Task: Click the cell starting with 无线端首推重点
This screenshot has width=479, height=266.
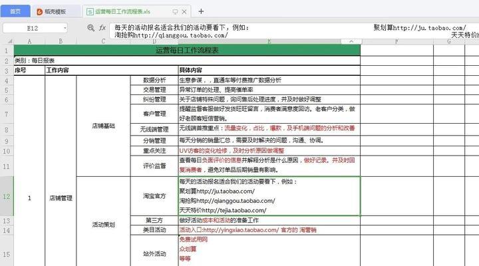Action: pyautogui.click(x=269, y=130)
